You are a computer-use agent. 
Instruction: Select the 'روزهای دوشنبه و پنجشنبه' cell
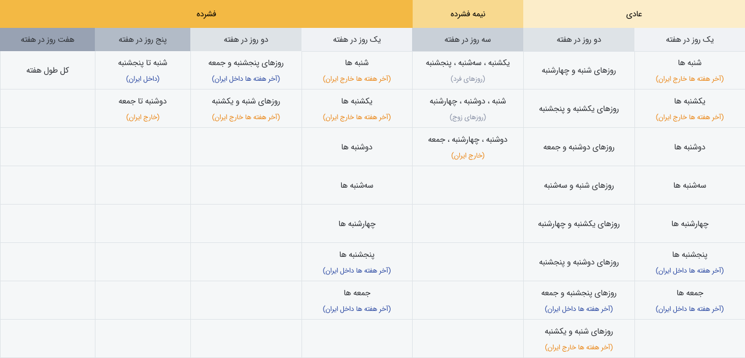579,262
